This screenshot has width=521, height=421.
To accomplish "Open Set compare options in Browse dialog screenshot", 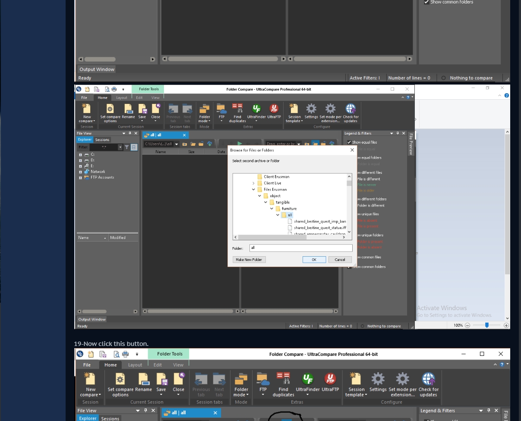I will pos(110,113).
